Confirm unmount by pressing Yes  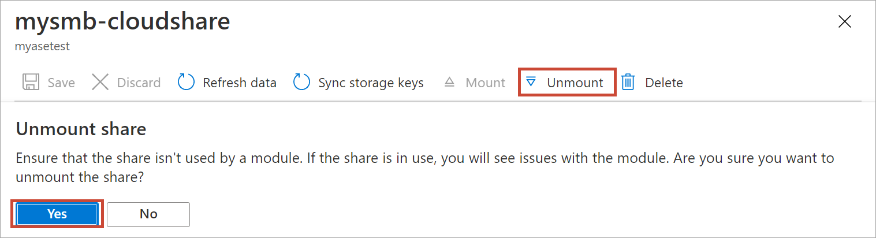click(x=57, y=214)
